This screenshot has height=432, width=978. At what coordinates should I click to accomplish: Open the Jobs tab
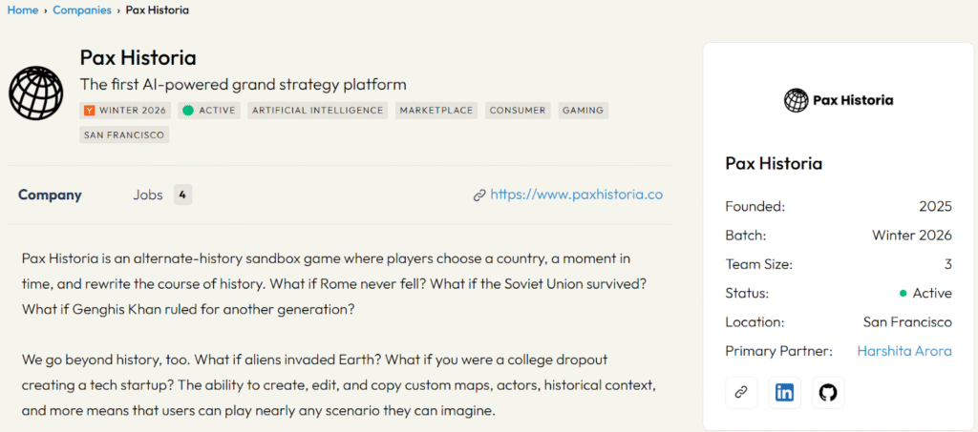tap(147, 195)
